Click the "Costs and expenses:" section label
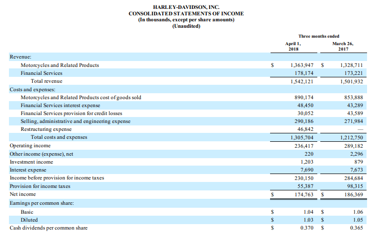 [32, 89]
